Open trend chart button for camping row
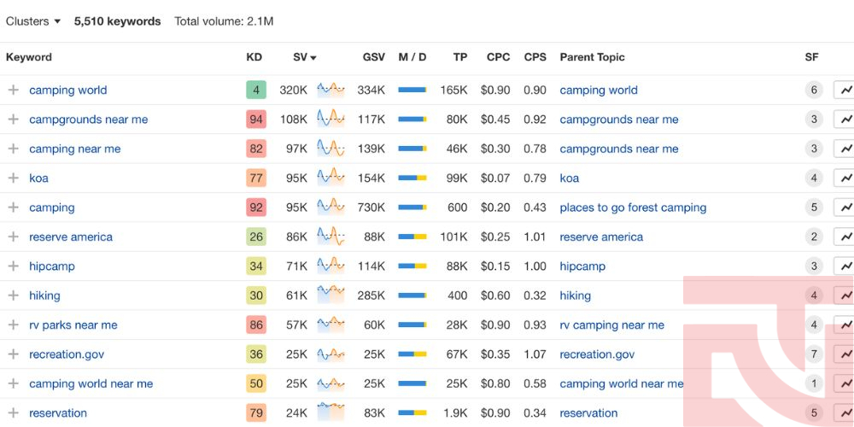Viewport: 854px width, 427px height. pyautogui.click(x=845, y=208)
